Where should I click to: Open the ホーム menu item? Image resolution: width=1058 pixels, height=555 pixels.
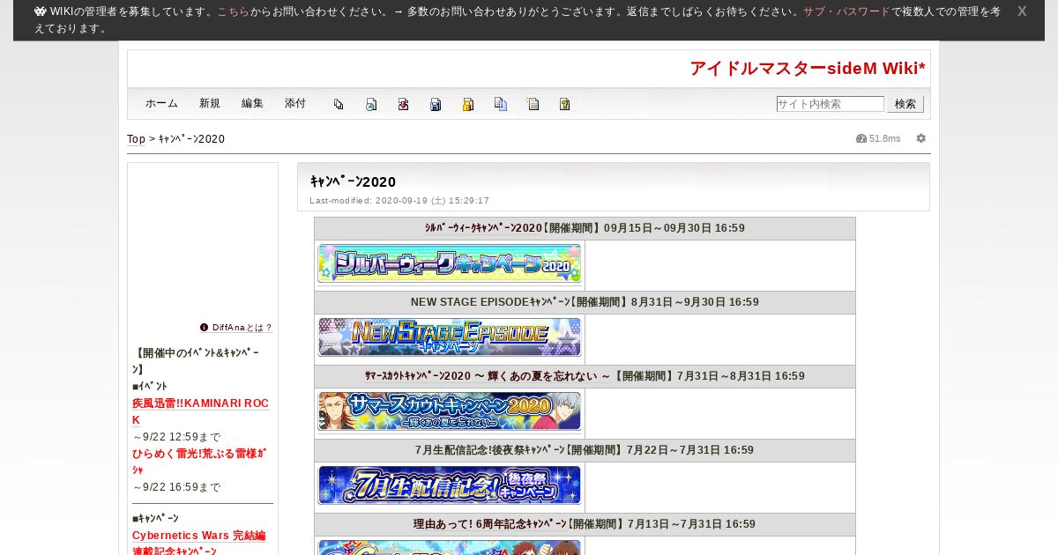pos(161,103)
